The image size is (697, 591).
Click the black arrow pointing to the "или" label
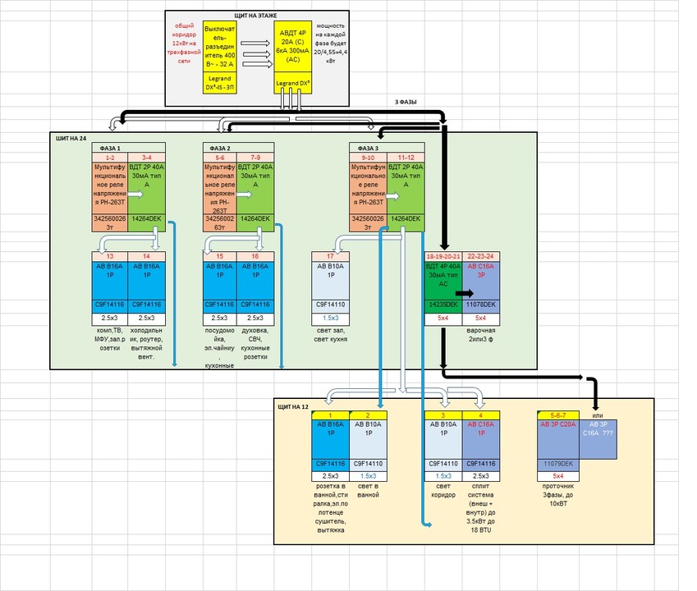click(x=587, y=378)
